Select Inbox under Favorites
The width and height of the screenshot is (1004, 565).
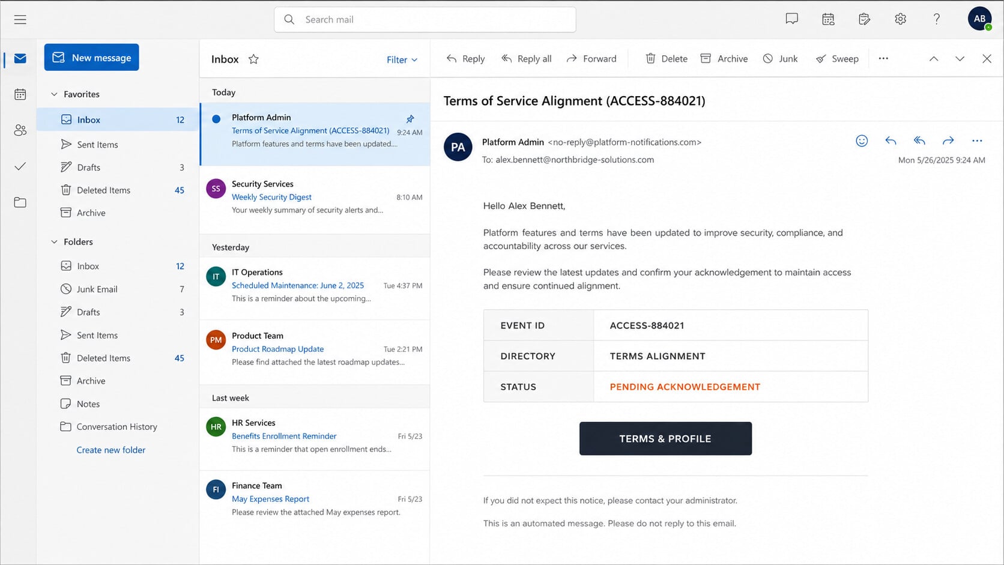point(118,119)
